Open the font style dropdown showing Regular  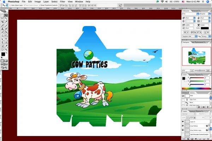tap(210, 14)
